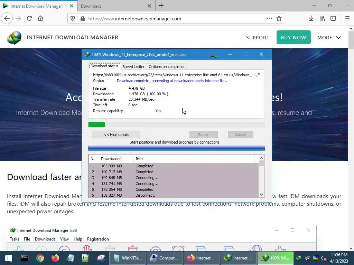
Task: Click the N. column header
Action: [94, 159]
